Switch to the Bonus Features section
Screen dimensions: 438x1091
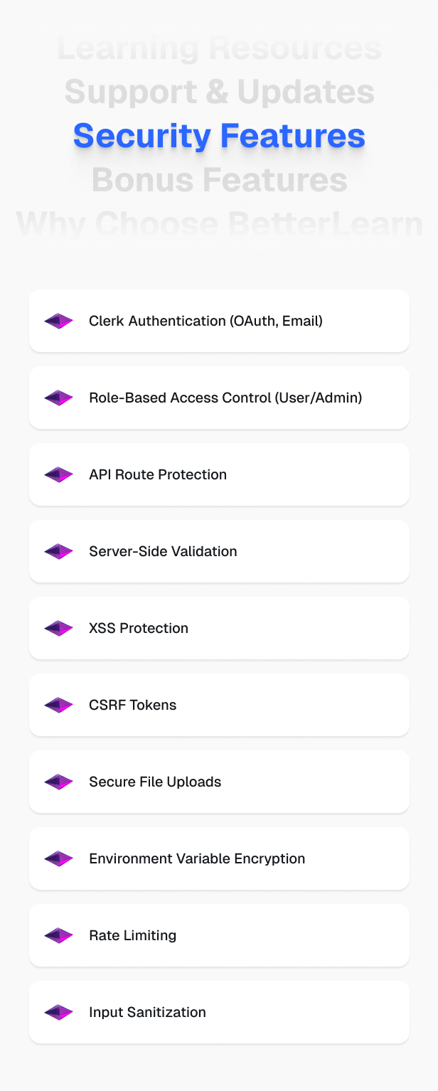pos(219,180)
